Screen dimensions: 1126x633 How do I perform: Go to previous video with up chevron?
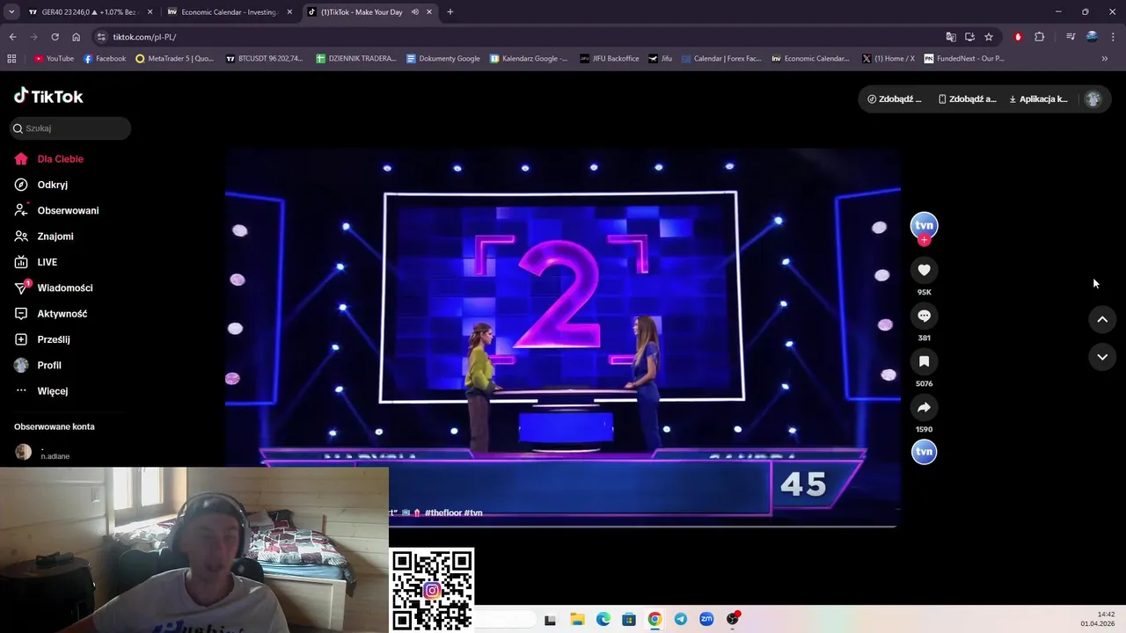1102,319
